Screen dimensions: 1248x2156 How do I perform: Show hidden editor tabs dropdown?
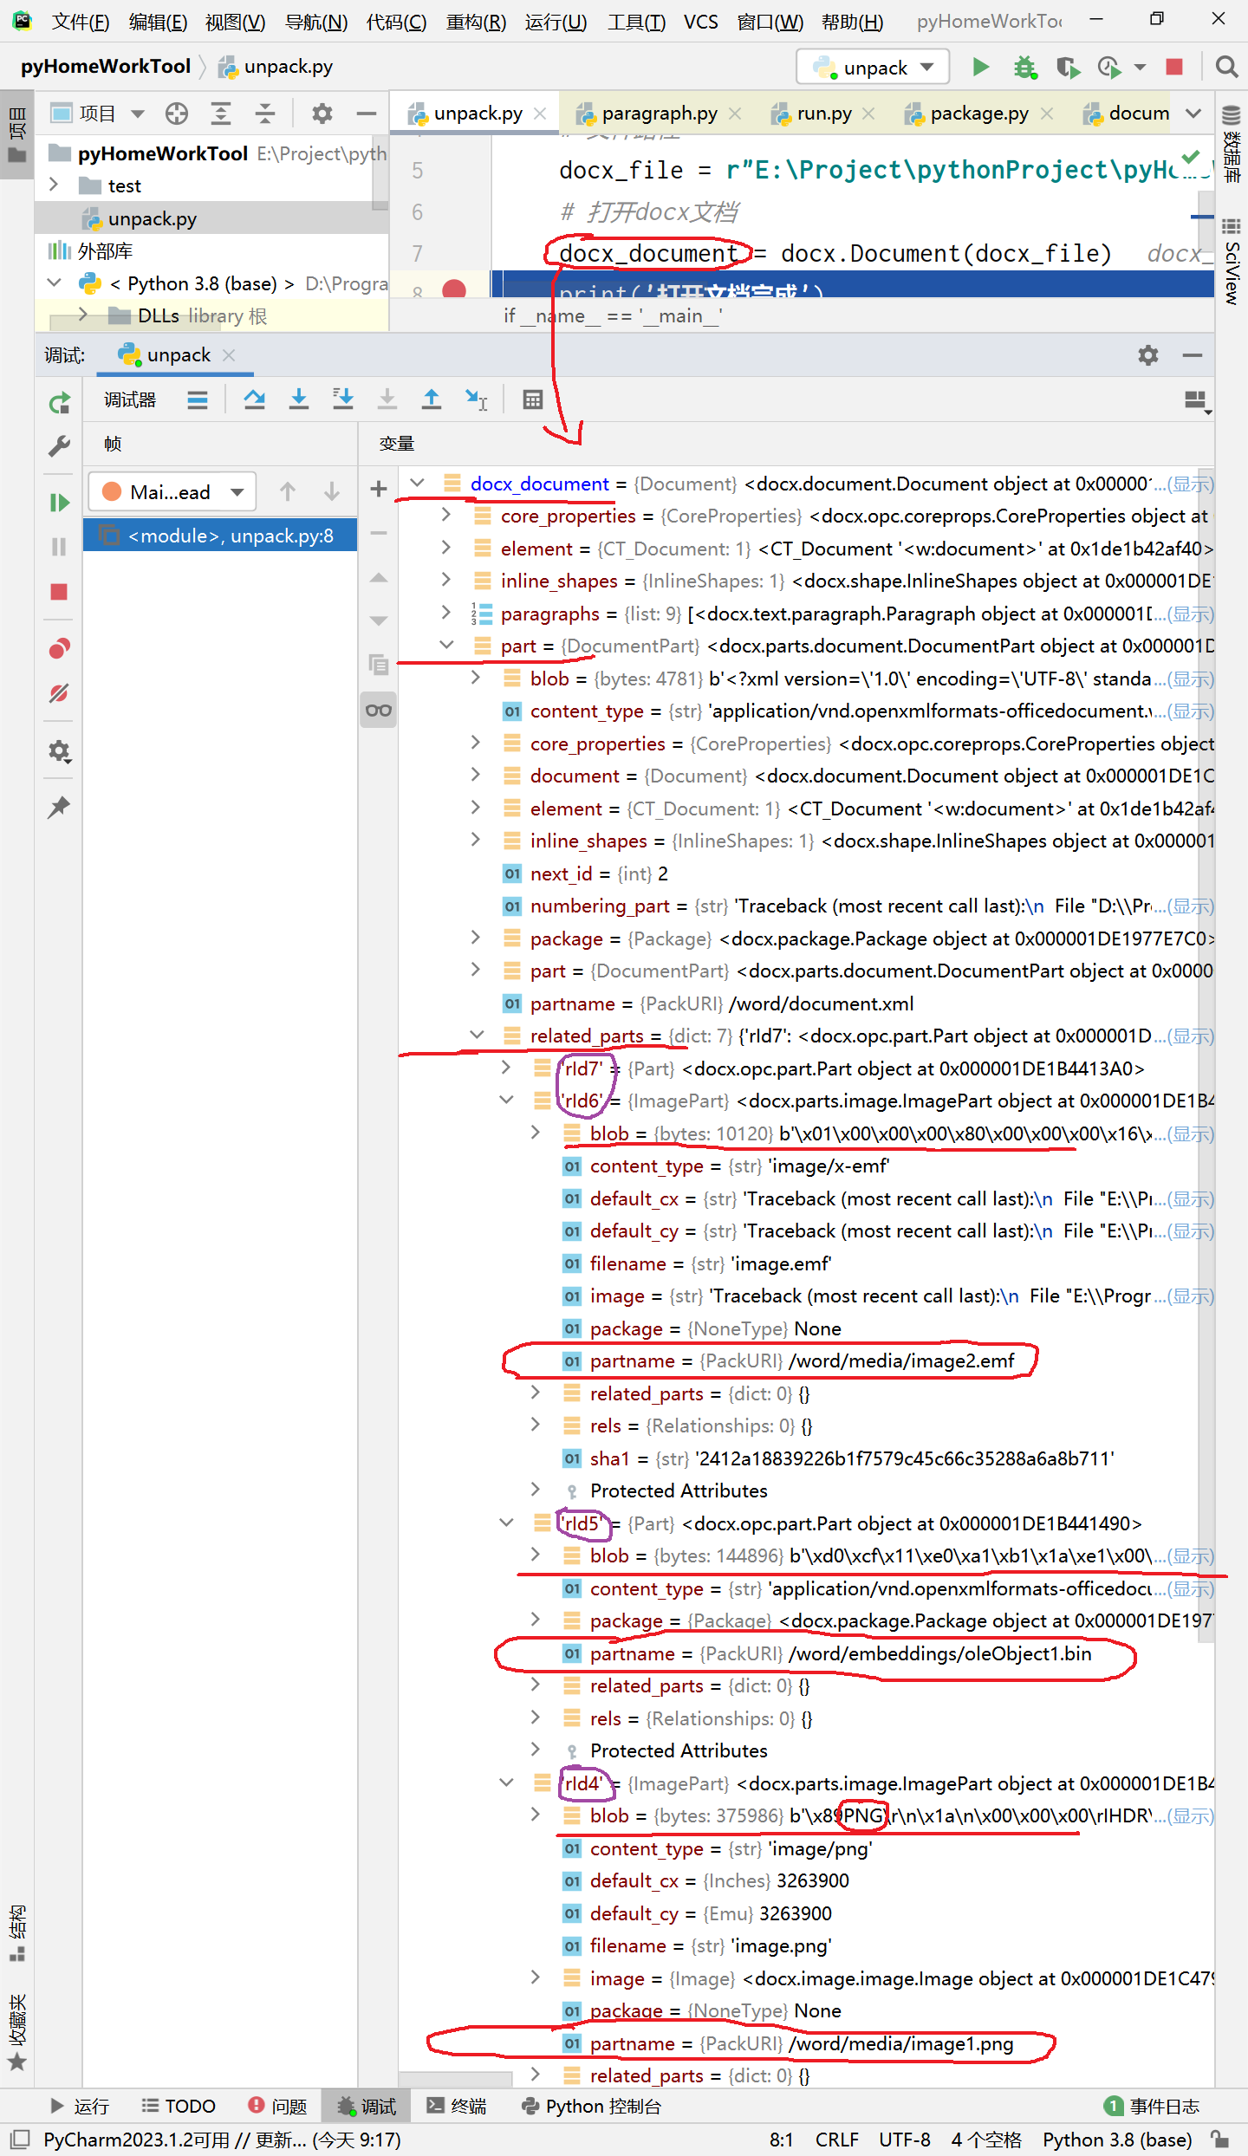[x=1194, y=114]
